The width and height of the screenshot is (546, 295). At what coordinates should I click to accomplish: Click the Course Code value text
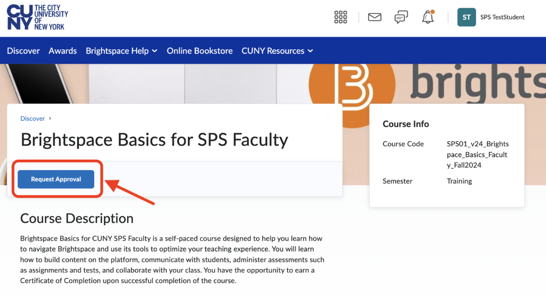477,154
